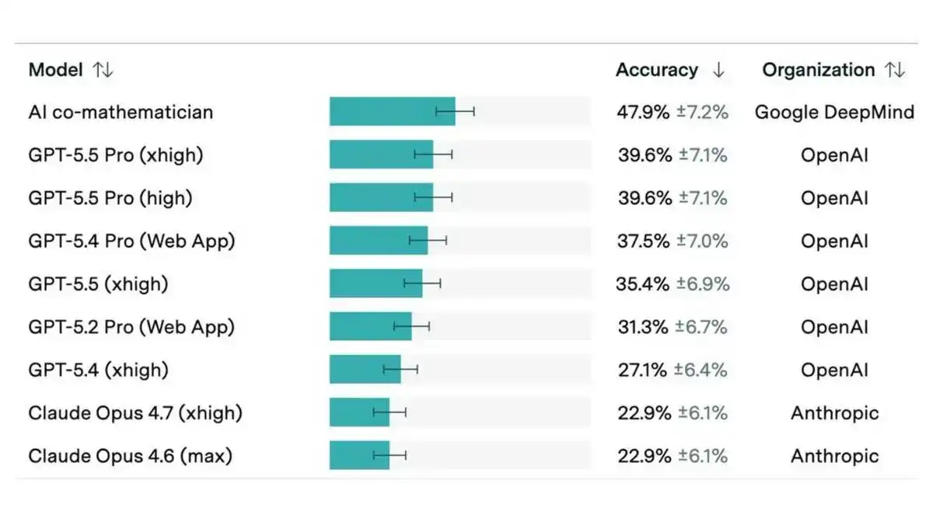Click the AI co-mathematician accuracy bar
Image resolution: width=933 pixels, height=522 pixels.
tap(392, 112)
